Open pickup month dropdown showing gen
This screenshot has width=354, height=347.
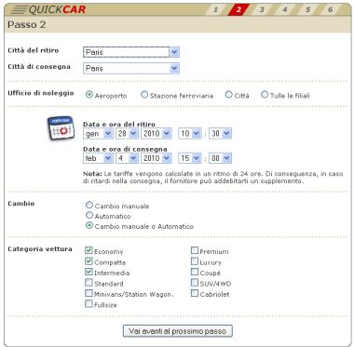point(98,134)
